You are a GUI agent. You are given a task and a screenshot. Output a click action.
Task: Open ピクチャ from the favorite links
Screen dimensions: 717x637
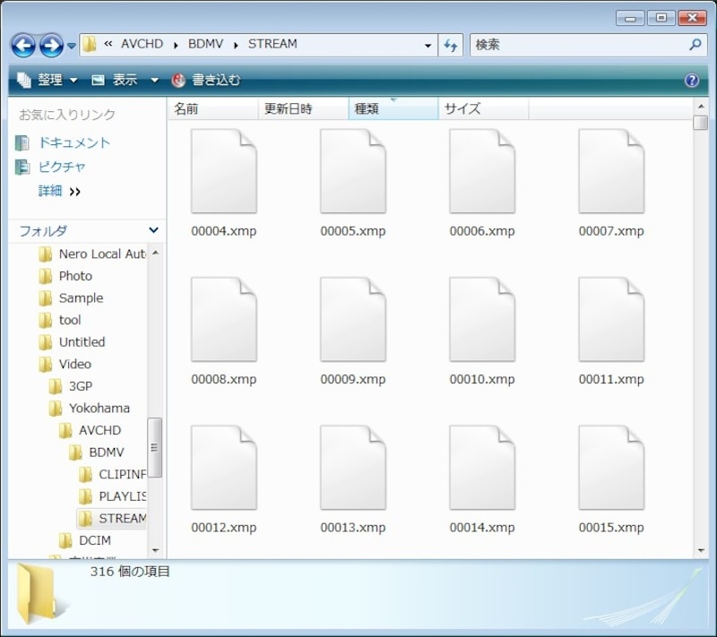(61, 167)
